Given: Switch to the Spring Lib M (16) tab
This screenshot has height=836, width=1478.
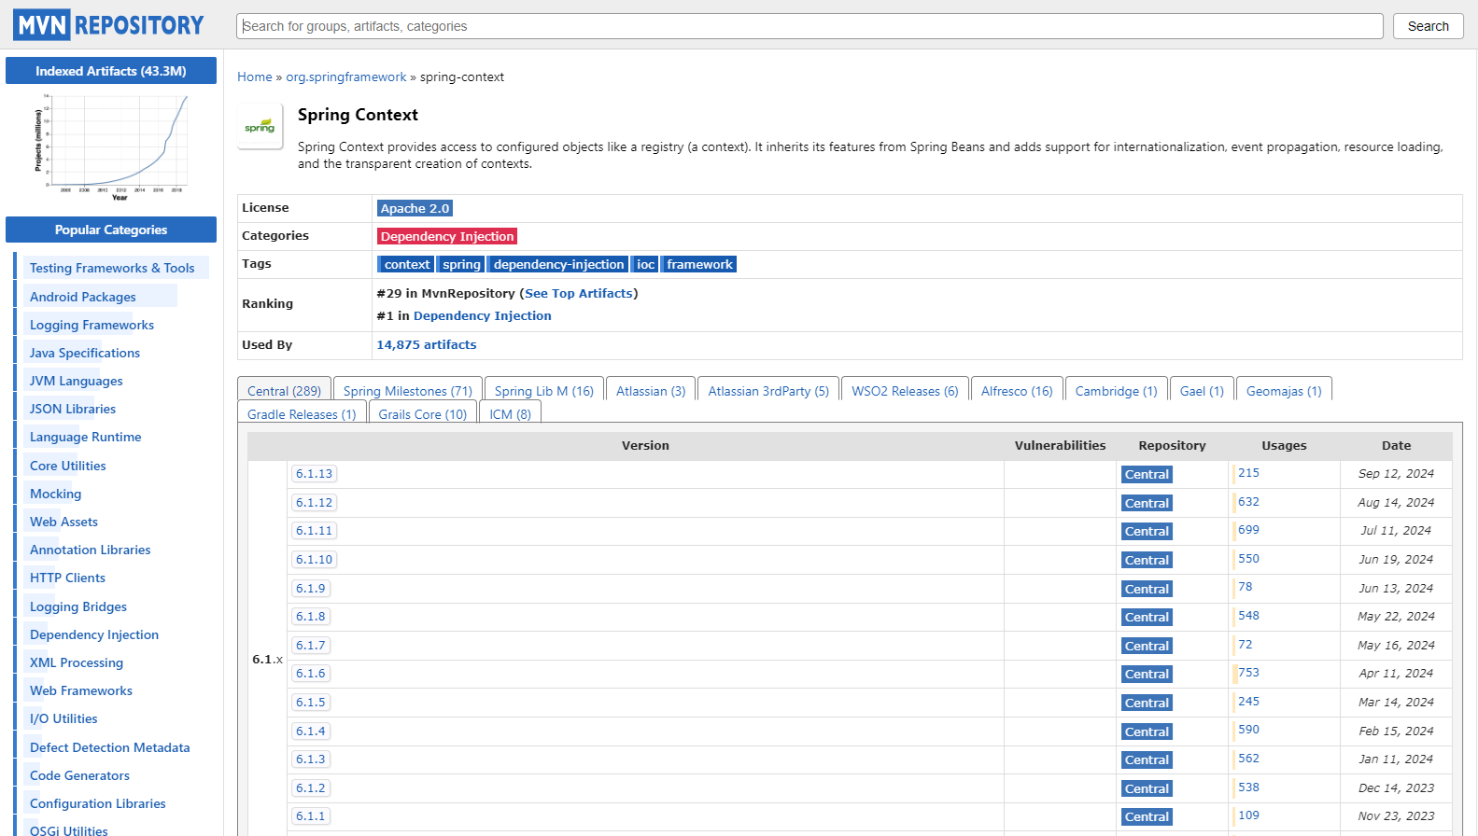Looking at the screenshot, I should (544, 391).
